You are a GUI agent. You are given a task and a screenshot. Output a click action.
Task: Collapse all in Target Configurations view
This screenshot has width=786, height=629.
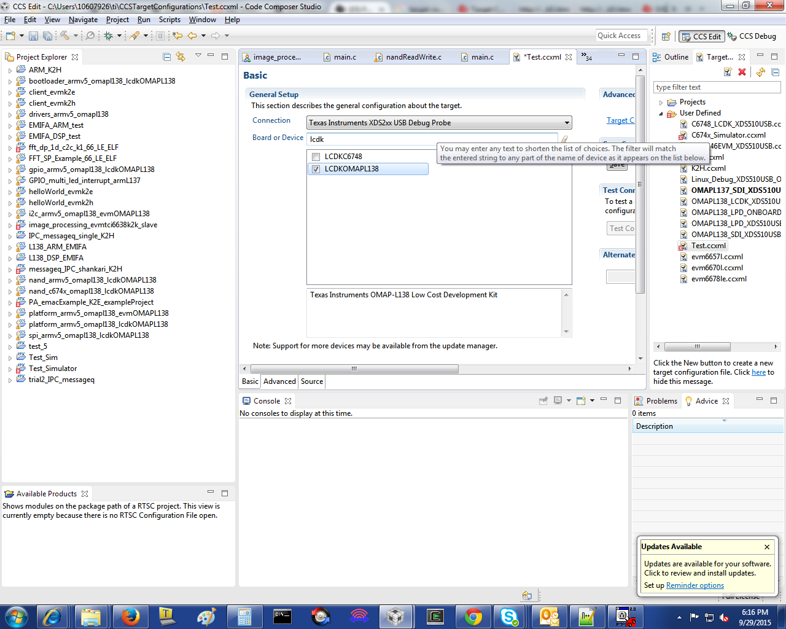[776, 72]
